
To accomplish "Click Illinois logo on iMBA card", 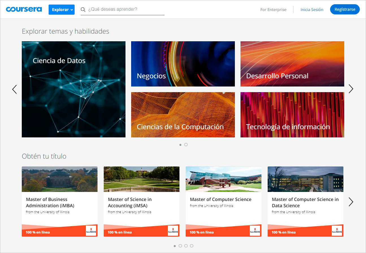I will tap(91, 231).
